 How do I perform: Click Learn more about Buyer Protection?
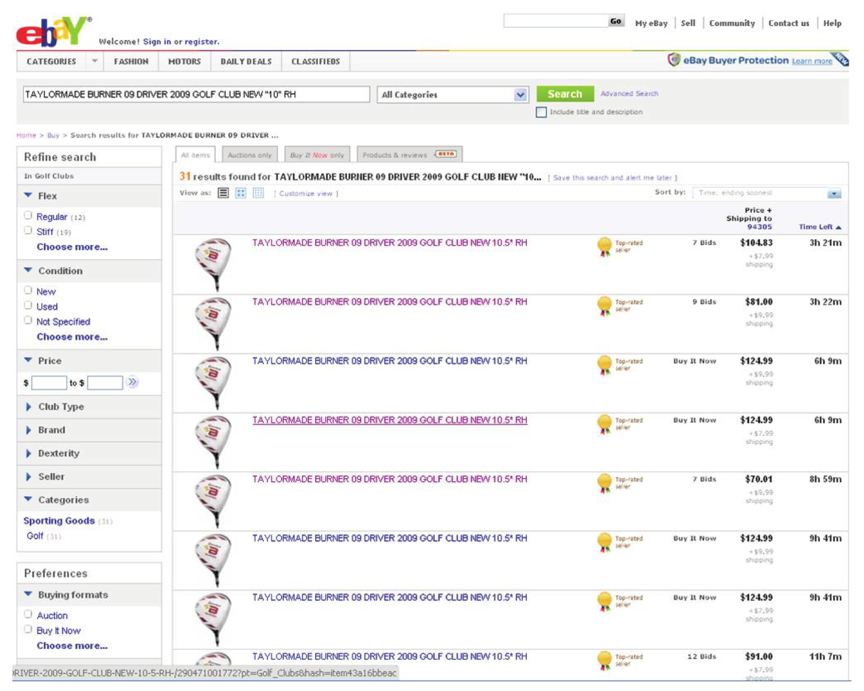812,61
